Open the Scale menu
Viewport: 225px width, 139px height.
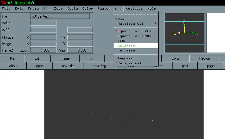[x=72, y=9]
